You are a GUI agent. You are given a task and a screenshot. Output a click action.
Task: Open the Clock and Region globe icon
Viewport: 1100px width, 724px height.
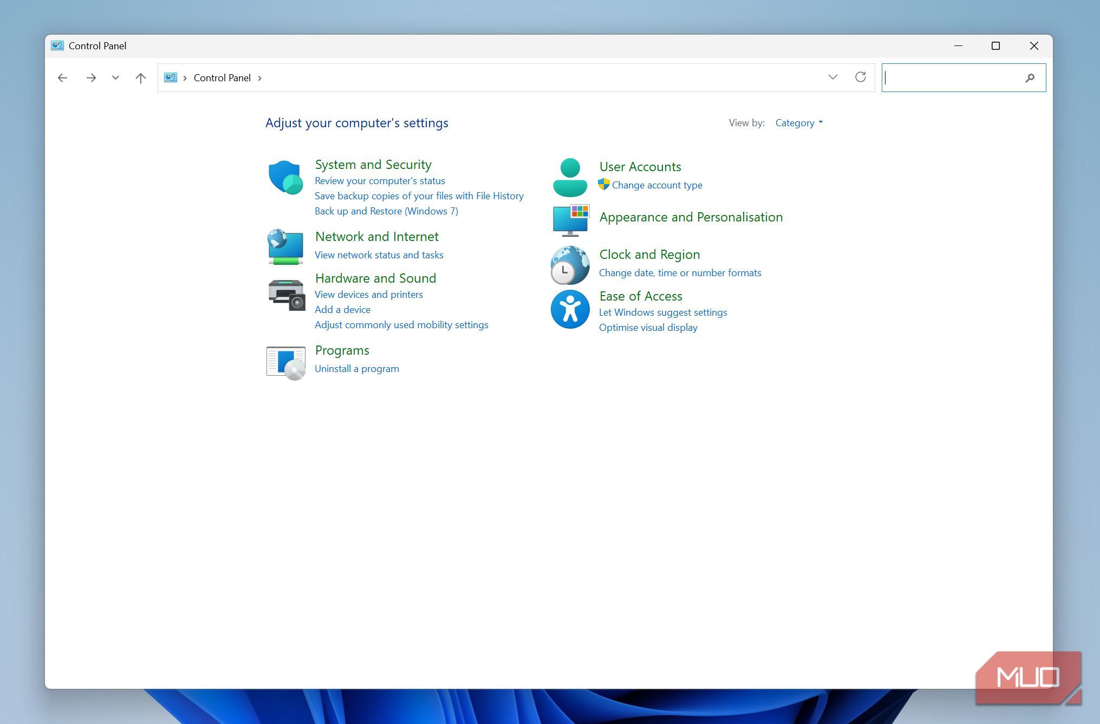(x=570, y=265)
